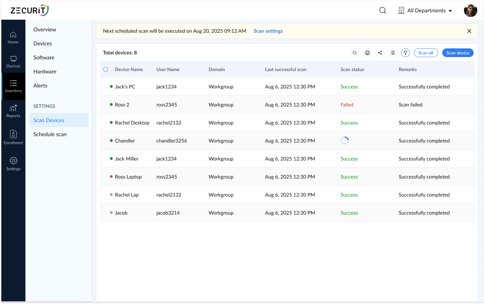Expand the All Departments dropdown
Viewport: 484px width, 304px height.
click(x=425, y=10)
